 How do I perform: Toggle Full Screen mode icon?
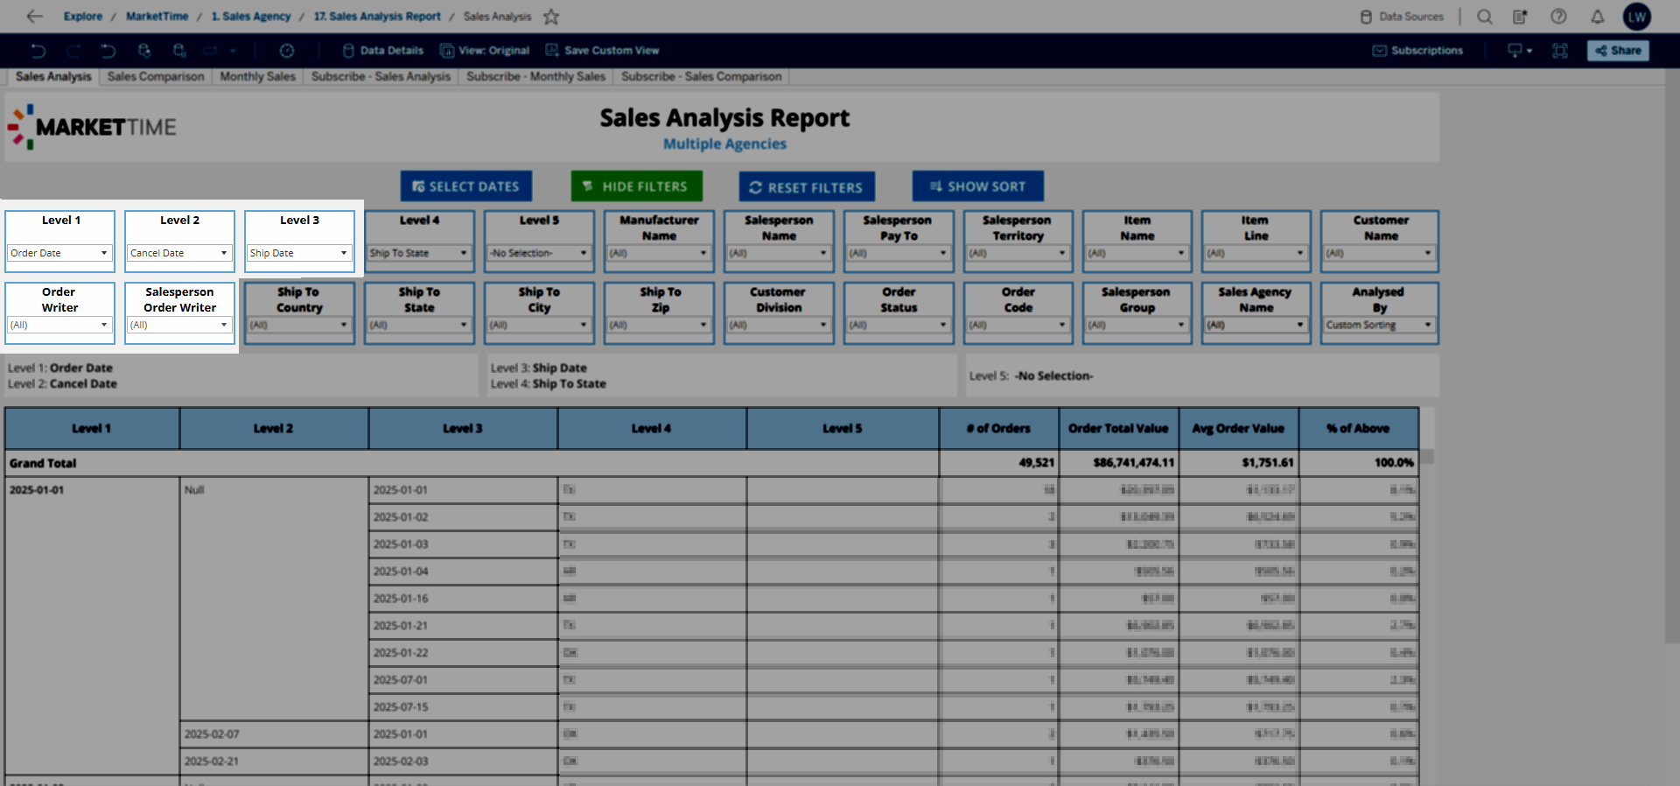click(1560, 51)
